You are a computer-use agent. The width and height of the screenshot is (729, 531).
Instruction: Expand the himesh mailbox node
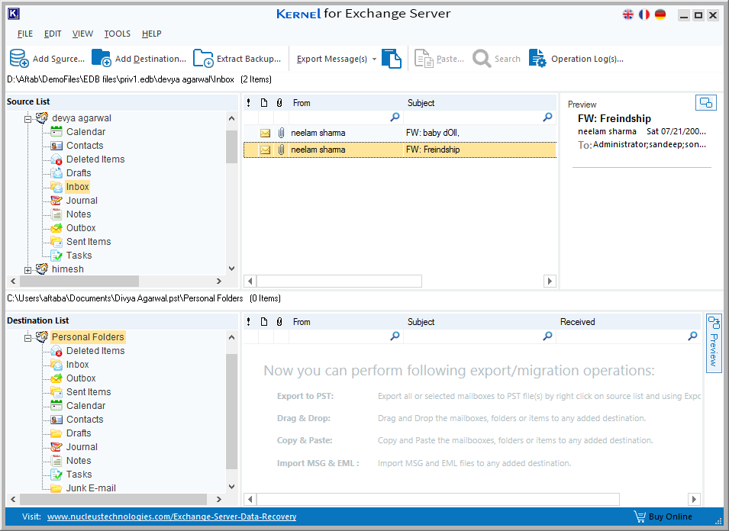click(28, 270)
